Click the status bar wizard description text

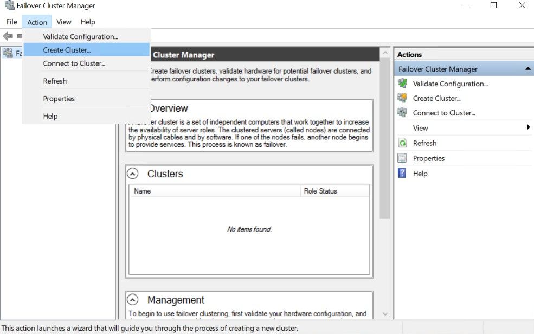click(150, 328)
